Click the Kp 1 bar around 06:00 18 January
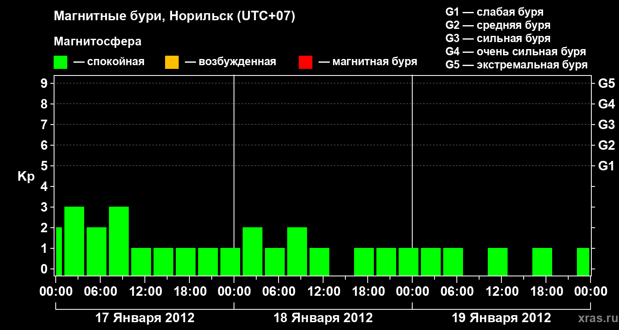Screen dimensions: 619x330 pyautogui.click(x=275, y=262)
